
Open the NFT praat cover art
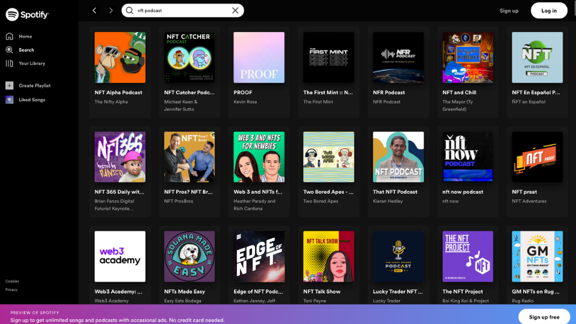537,157
